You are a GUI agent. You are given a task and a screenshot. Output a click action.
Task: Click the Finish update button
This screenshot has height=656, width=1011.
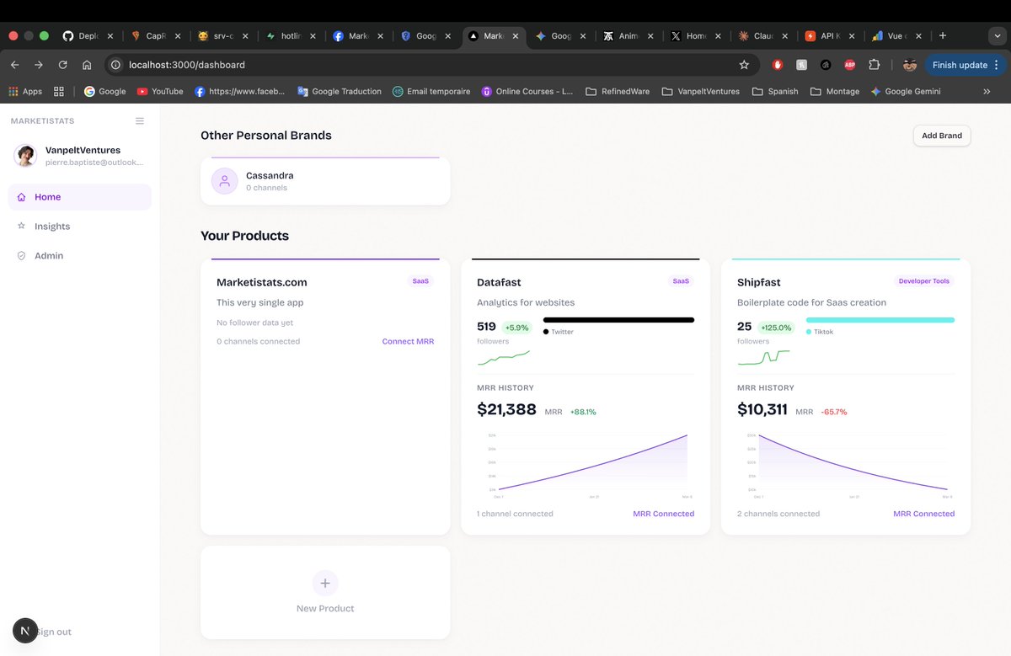[966, 65]
